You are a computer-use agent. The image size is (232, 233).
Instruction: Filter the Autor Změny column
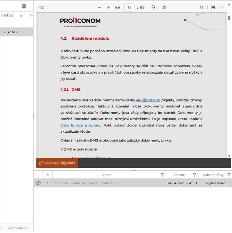tap(229, 175)
